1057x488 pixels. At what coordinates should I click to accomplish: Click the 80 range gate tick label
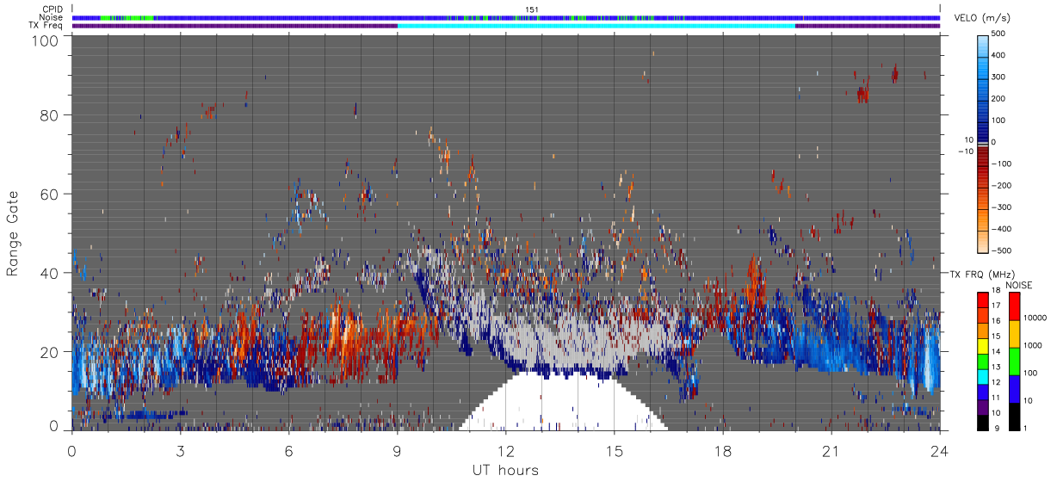click(51, 114)
